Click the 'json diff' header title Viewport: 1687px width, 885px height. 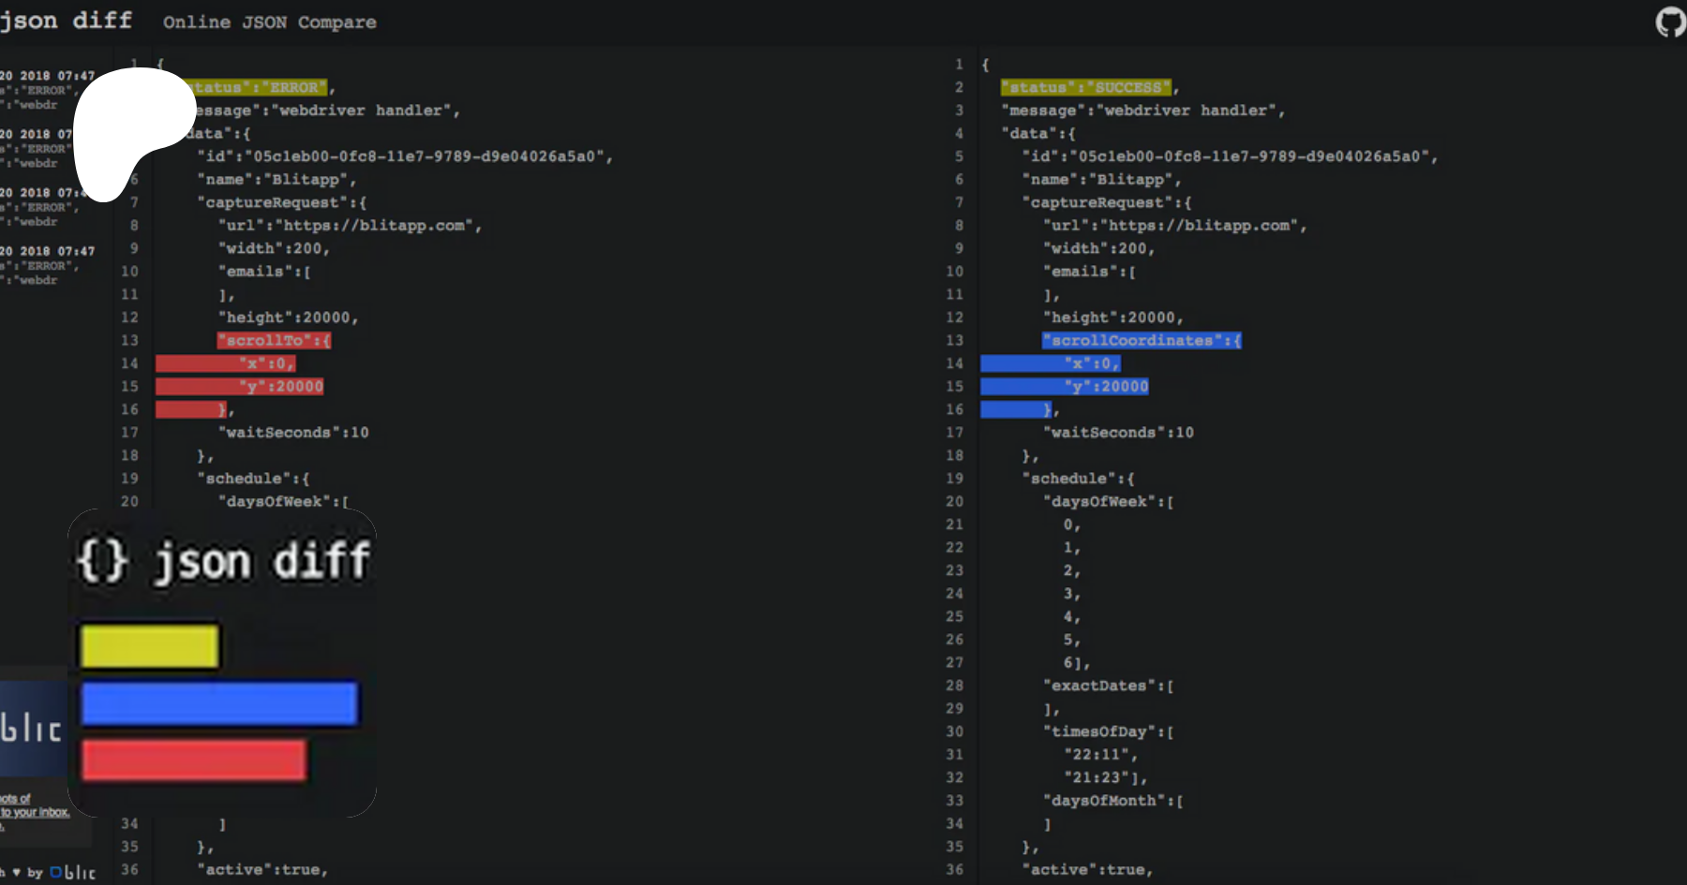(x=66, y=21)
